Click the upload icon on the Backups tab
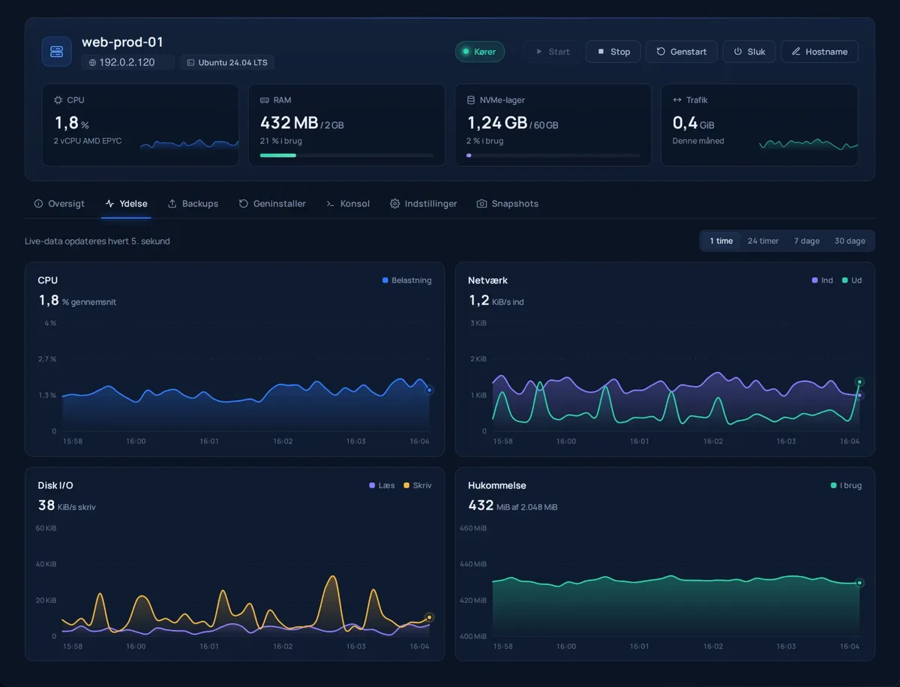 172,204
